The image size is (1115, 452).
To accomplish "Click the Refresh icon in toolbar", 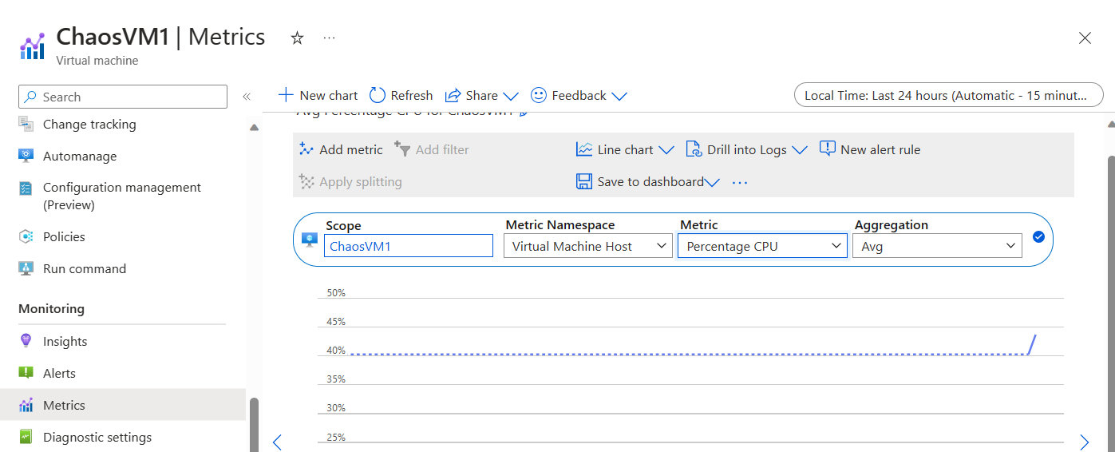I will point(378,96).
